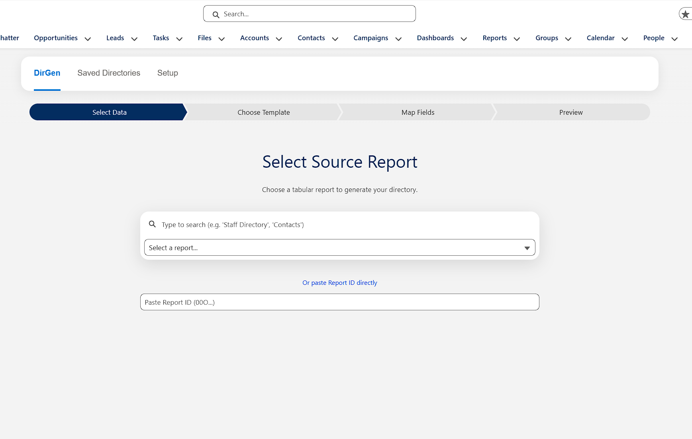Click the Paste Report ID input field

pos(339,302)
